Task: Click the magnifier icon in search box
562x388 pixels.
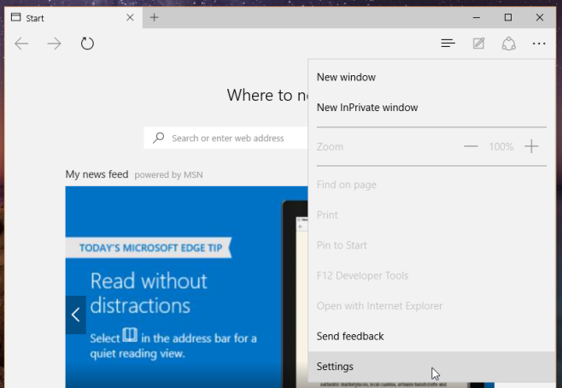Action: pos(158,138)
